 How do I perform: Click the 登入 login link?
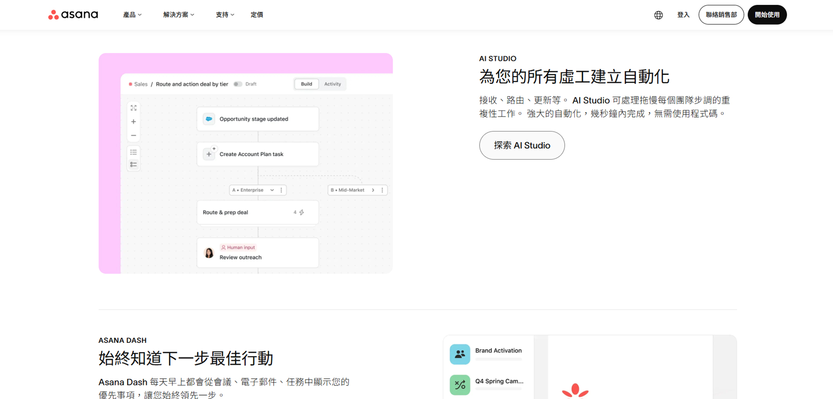coord(683,15)
